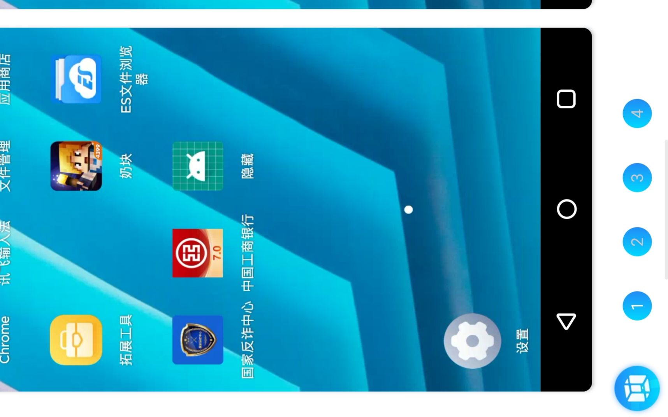668x417 pixels.
Task: Launch the 奶块 game app
Action: click(x=76, y=166)
